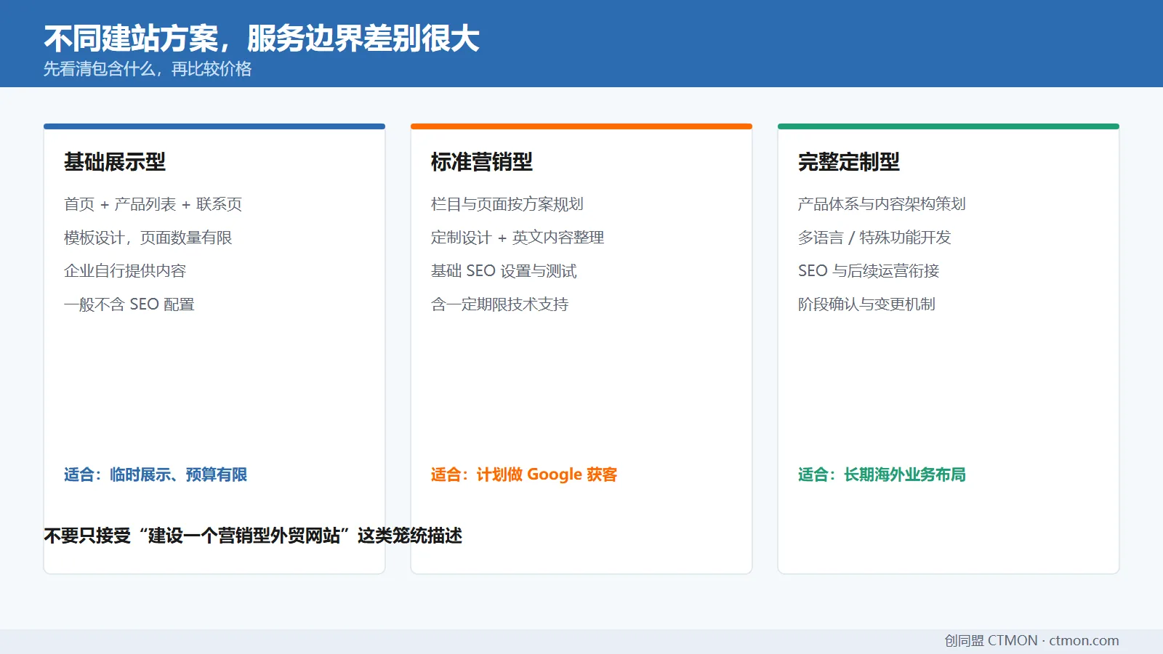Click the text 一般不含 SEO 配置

click(x=129, y=304)
